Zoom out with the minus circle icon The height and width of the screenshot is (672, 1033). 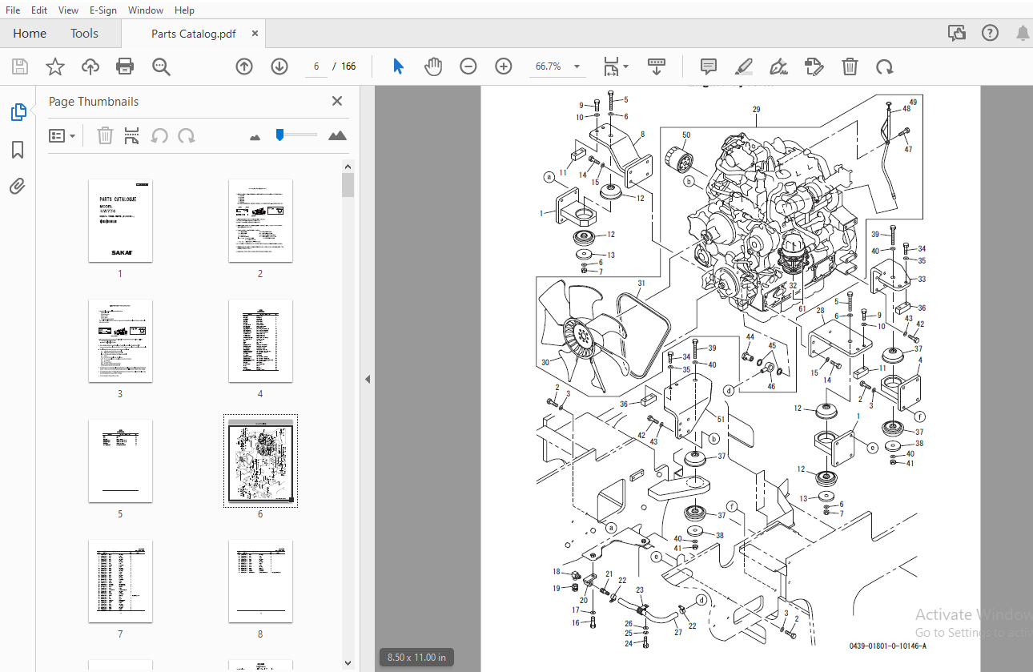click(468, 66)
